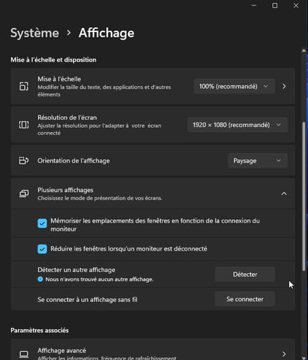Click Orientation de l'affichage label
The image size is (308, 360).
[x=74, y=161]
